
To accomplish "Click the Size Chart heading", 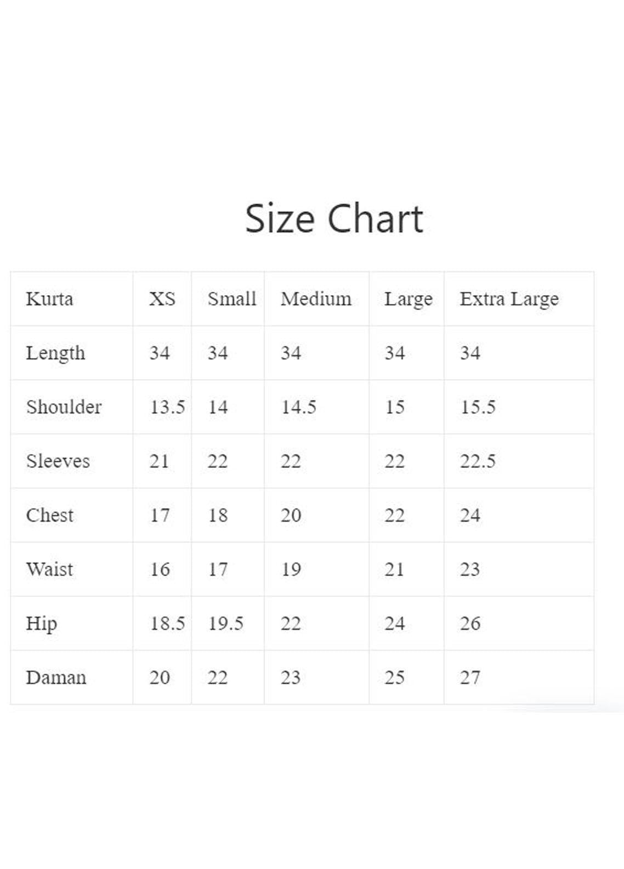I will coord(334,218).
